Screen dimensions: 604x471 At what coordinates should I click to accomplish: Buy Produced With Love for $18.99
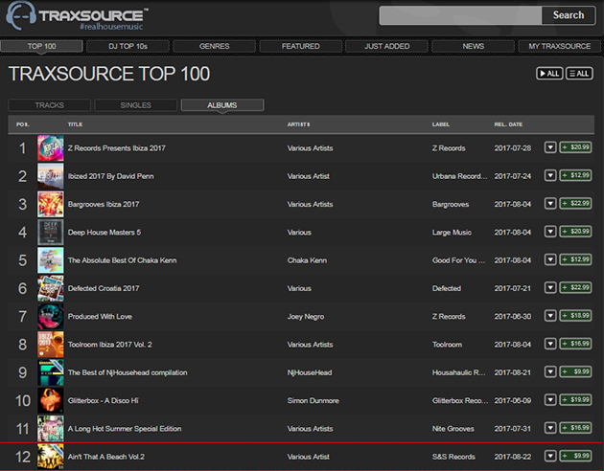click(575, 316)
